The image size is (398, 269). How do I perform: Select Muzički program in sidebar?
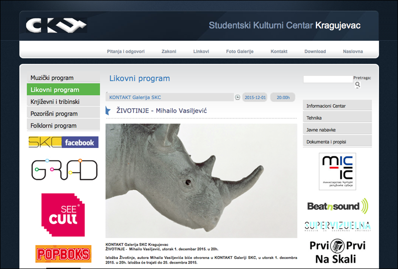[x=63, y=78]
